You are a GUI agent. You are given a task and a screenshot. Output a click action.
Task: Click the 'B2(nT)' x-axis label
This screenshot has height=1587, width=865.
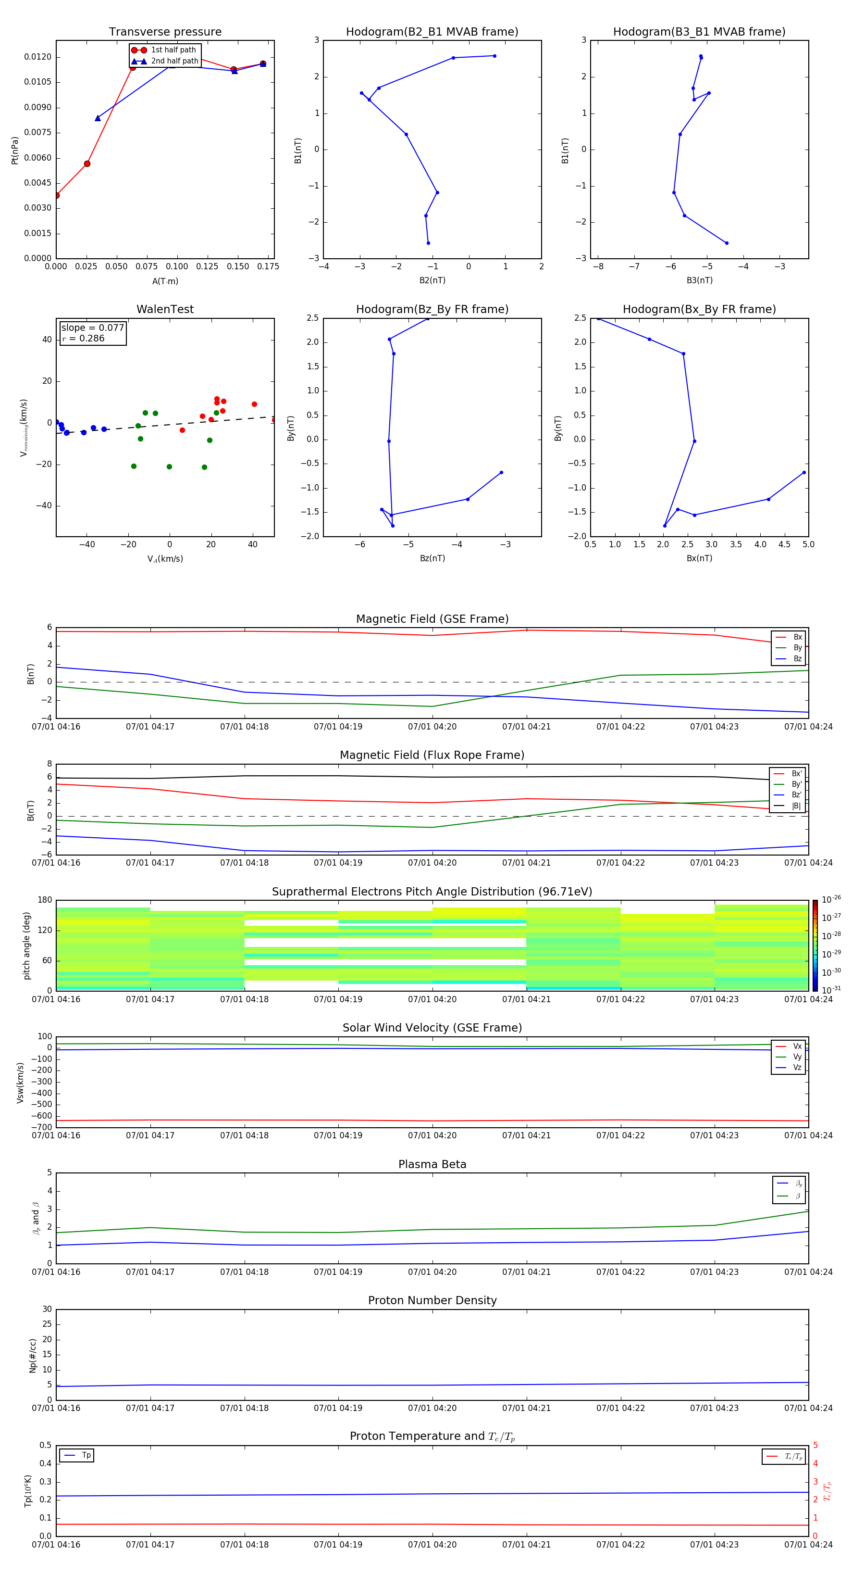point(432,280)
